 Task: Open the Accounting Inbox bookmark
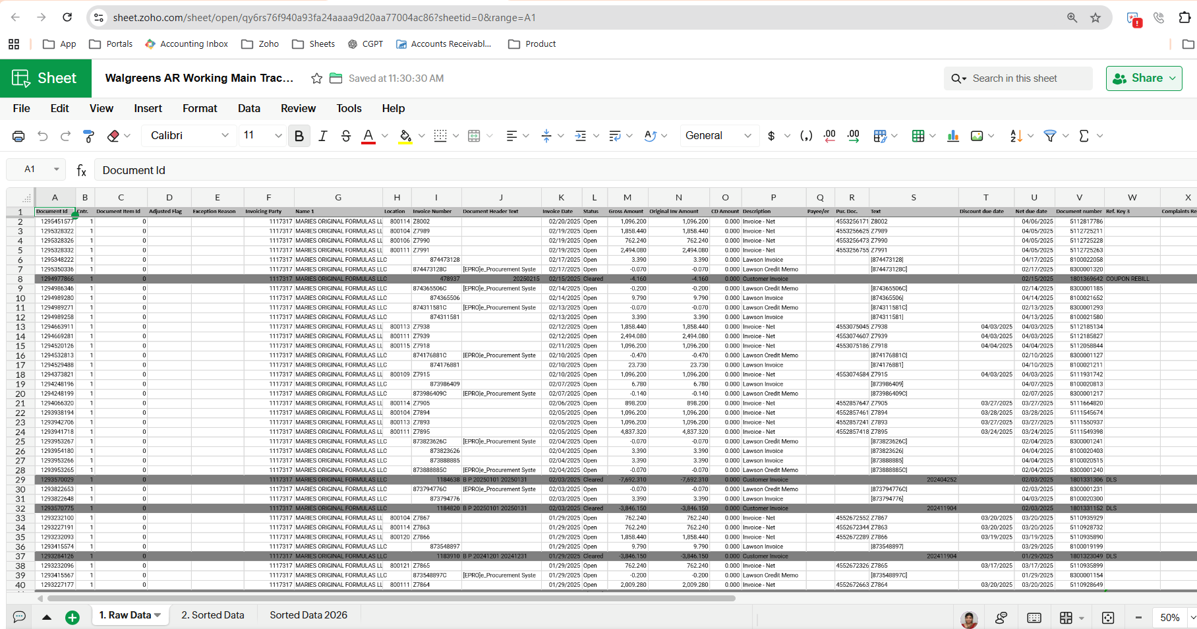[187, 44]
